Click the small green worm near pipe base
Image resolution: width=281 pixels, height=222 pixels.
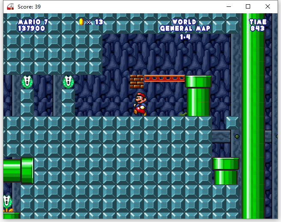click(183, 114)
